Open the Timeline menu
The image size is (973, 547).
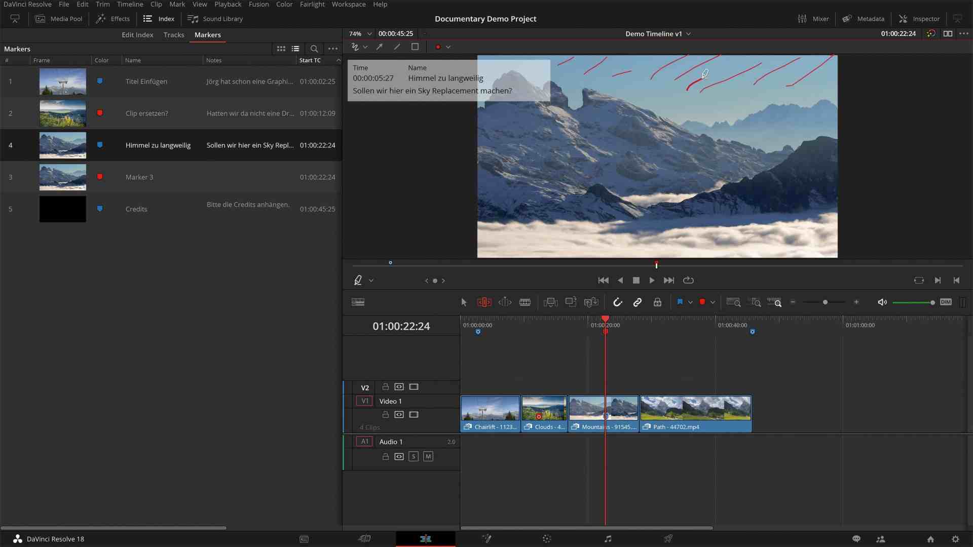[x=130, y=4]
